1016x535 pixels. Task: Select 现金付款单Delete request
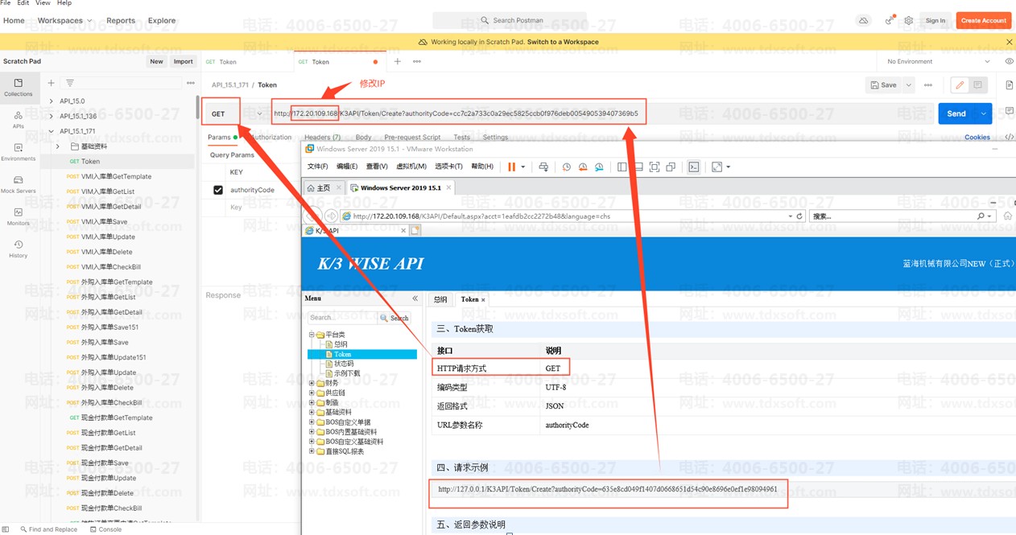pyautogui.click(x=107, y=493)
